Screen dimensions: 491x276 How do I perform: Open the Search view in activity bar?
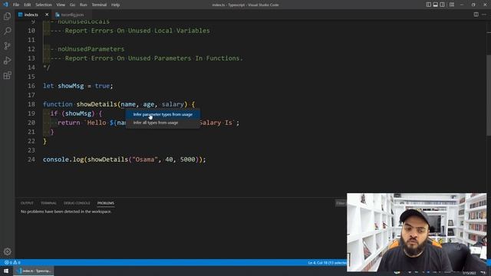(7, 31)
